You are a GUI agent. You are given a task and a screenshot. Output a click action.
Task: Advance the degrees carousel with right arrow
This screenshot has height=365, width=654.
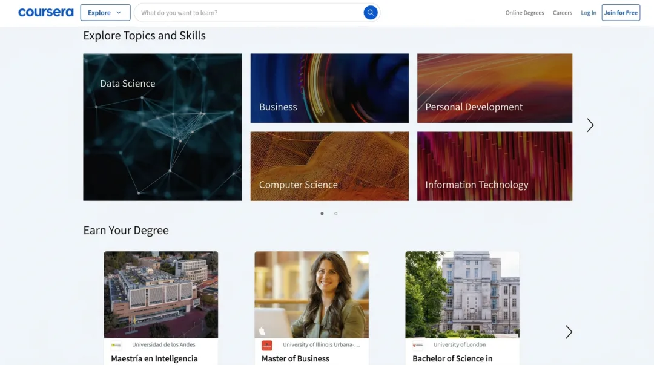point(569,332)
